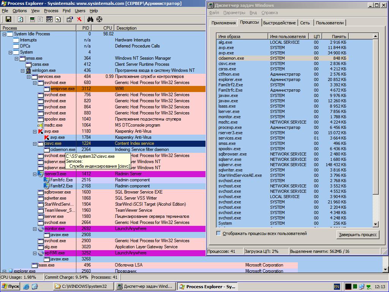Click the FamItrf2.Exe Radmin component icon

coord(47,186)
